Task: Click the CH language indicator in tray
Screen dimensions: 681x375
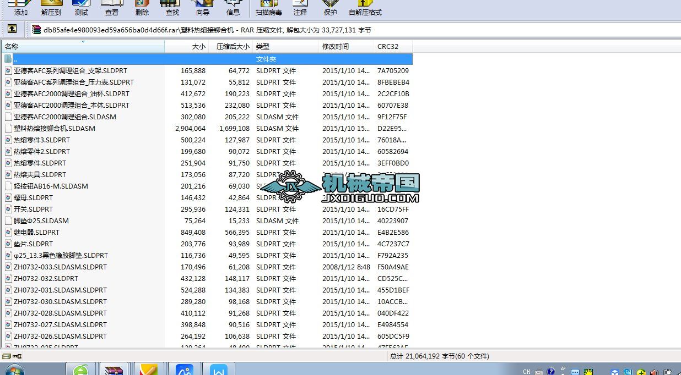Action: [526, 372]
